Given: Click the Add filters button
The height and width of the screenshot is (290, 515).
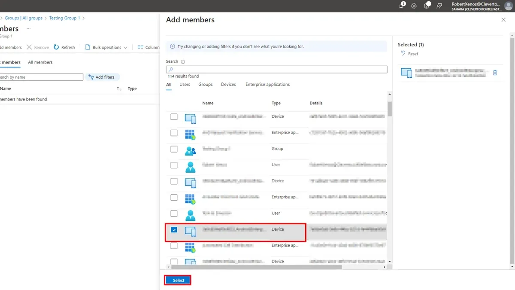Looking at the screenshot, I should coord(103,77).
